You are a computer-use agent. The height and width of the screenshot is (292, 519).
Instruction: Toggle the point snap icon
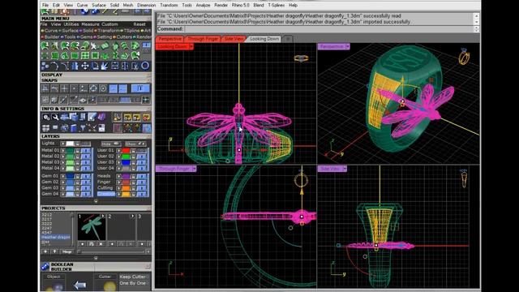pos(74,88)
